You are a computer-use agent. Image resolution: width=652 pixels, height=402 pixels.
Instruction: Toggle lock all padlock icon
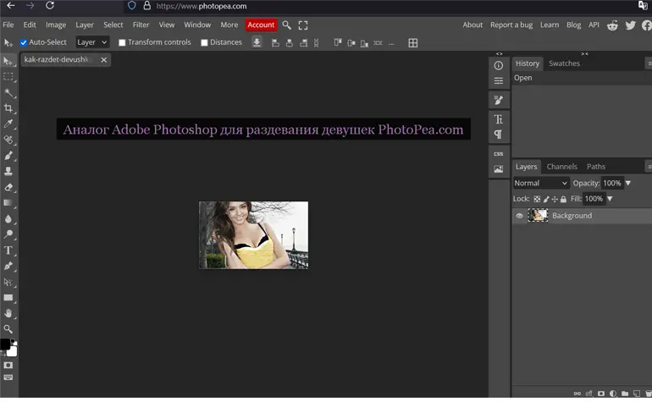[x=563, y=199]
